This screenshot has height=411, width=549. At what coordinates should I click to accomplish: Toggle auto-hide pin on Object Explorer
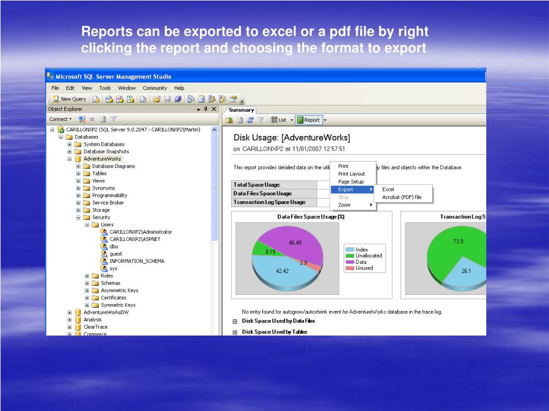206,109
